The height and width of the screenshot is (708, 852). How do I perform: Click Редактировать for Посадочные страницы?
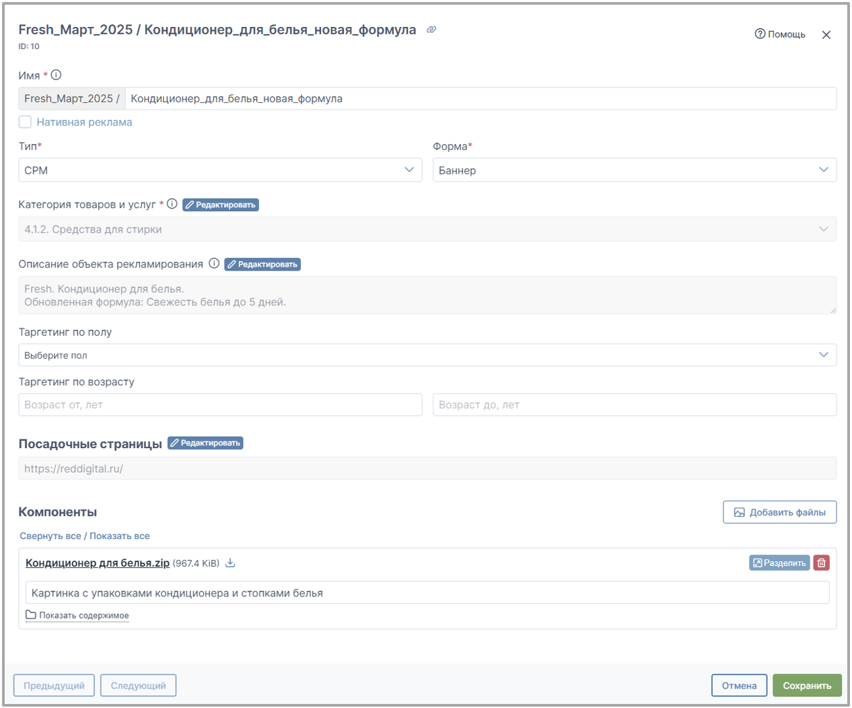coord(205,443)
